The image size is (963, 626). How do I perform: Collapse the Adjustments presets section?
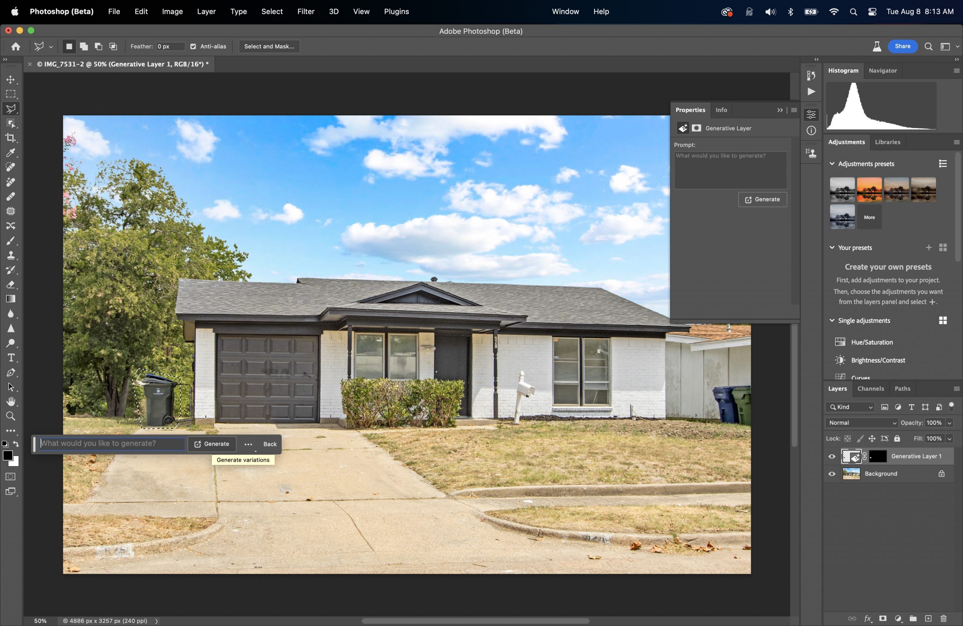[x=832, y=164]
